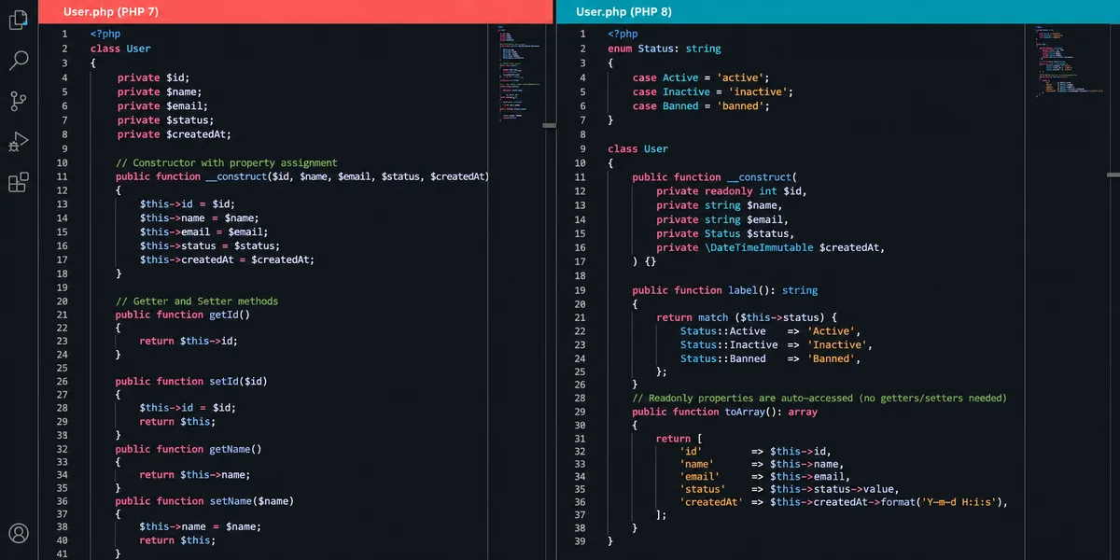Screen dimensions: 1120x560
Task: Click 'private readonly int $id,' line
Action: [x=731, y=191]
